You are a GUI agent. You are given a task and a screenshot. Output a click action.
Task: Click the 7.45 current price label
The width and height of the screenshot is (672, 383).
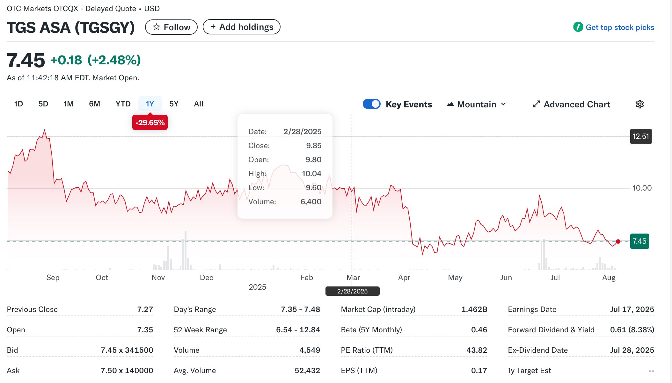point(639,241)
